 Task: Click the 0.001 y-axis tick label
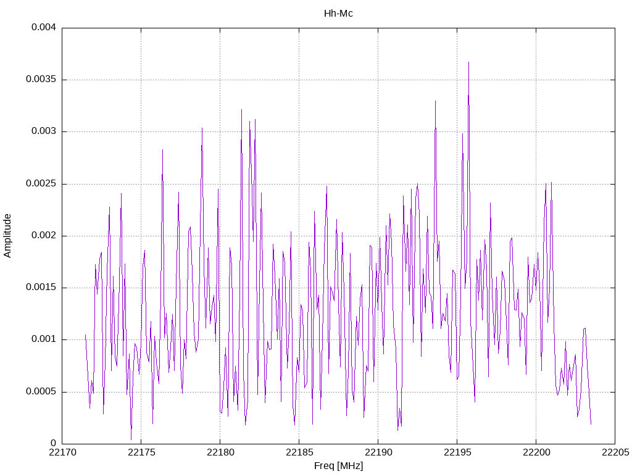44,339
